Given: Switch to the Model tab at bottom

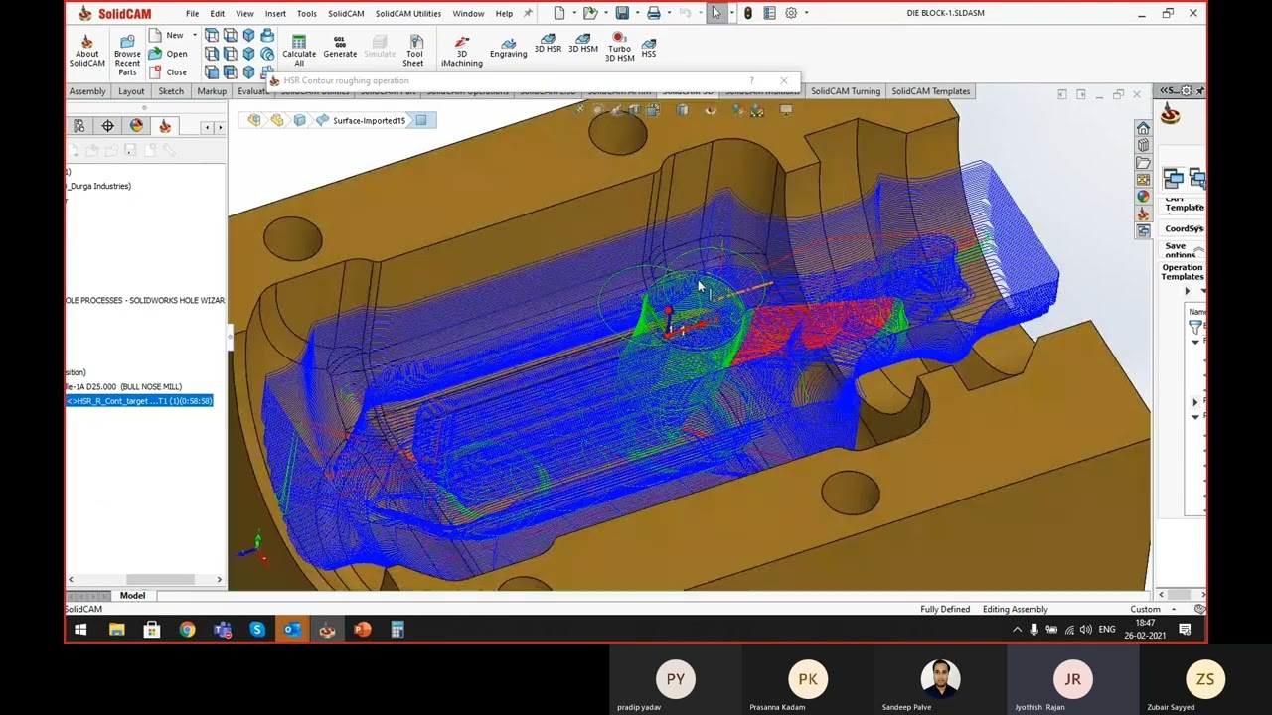Looking at the screenshot, I should (132, 596).
